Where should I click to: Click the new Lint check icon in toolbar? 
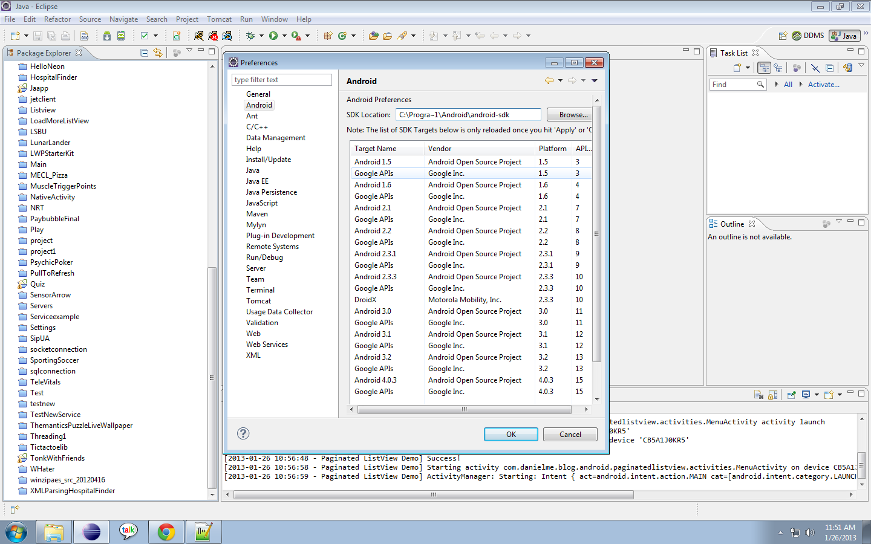click(x=145, y=36)
